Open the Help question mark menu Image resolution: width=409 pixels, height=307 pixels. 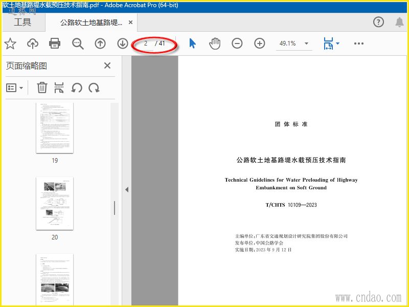(x=378, y=22)
